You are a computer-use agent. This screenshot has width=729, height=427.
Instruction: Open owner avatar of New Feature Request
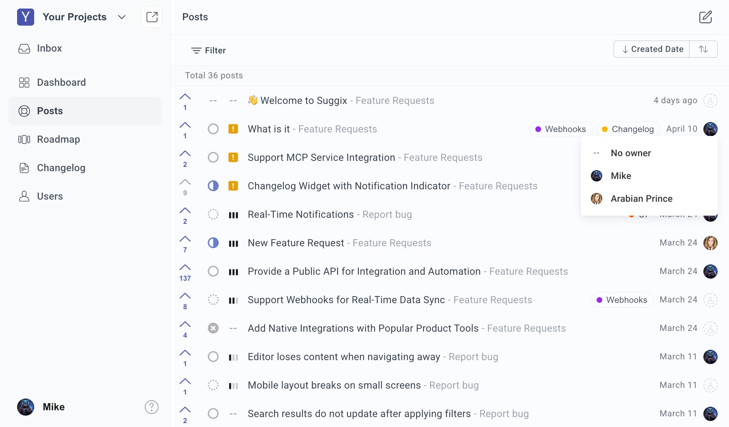(x=710, y=243)
